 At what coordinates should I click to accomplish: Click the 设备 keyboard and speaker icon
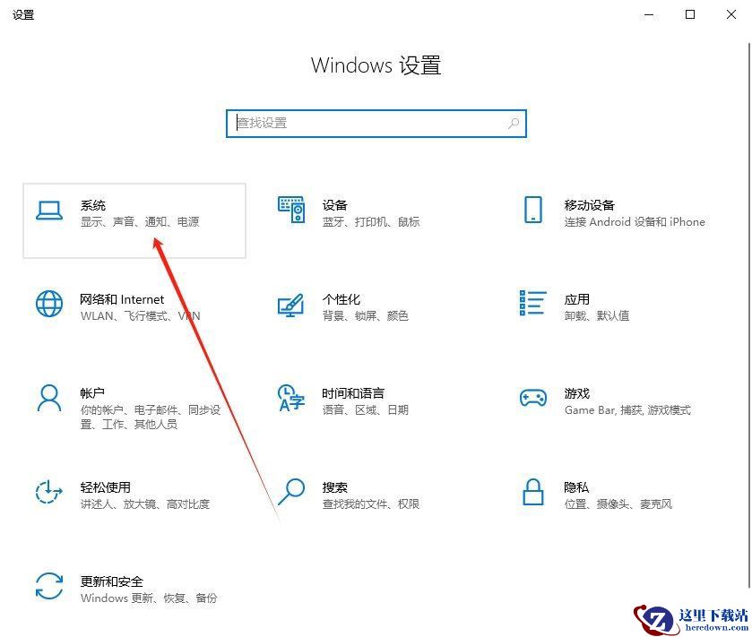pos(291,210)
